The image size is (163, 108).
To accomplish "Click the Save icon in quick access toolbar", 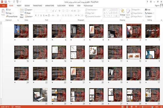I will pyautogui.click(x=6, y=2).
